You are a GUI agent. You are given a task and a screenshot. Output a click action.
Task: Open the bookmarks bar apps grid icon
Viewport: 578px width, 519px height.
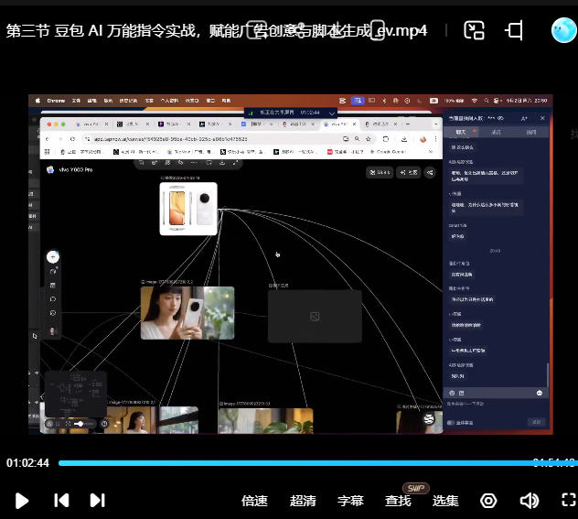[48, 152]
